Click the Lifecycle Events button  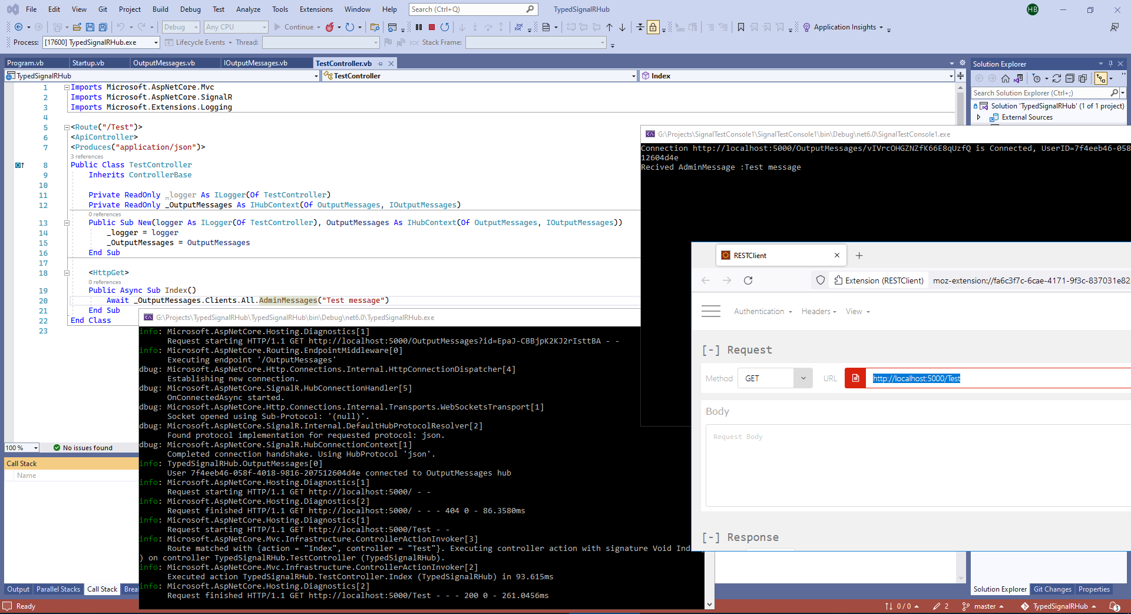point(197,42)
